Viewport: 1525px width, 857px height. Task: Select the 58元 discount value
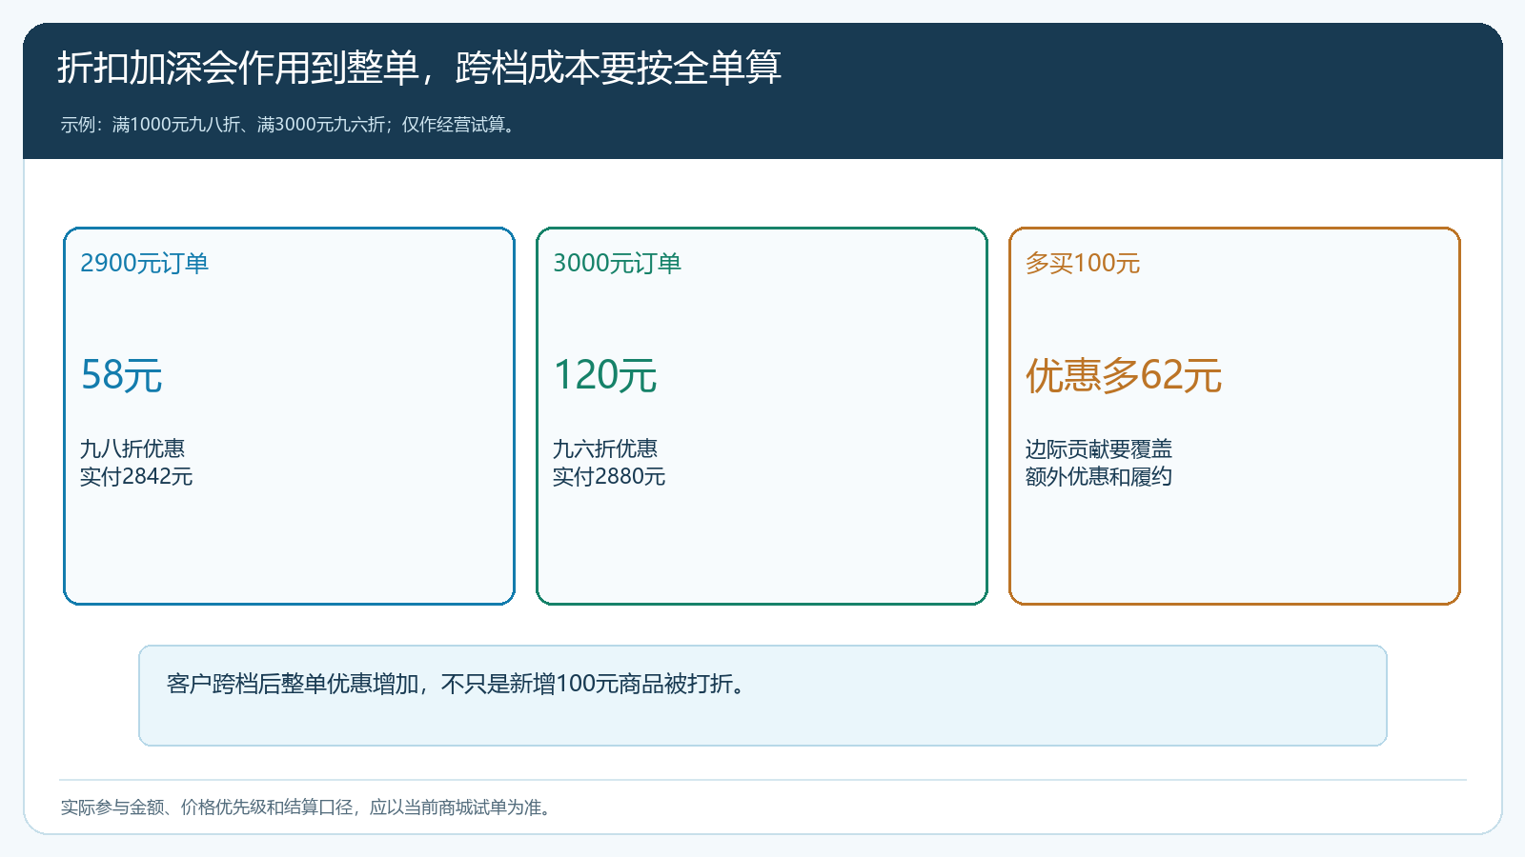coord(121,375)
